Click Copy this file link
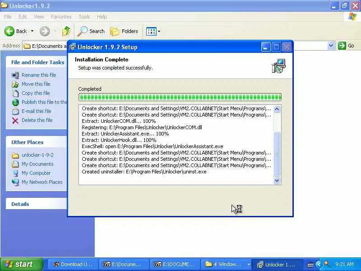The image size is (361, 271). tap(36, 93)
